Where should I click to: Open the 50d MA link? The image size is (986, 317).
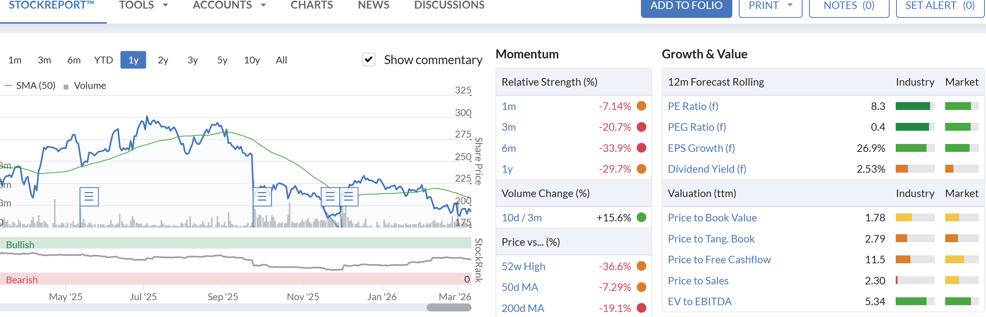(520, 287)
